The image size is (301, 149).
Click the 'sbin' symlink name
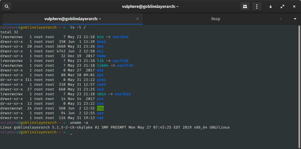click(101, 94)
